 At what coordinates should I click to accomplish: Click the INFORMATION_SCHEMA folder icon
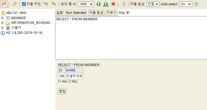click(x=7, y=23)
